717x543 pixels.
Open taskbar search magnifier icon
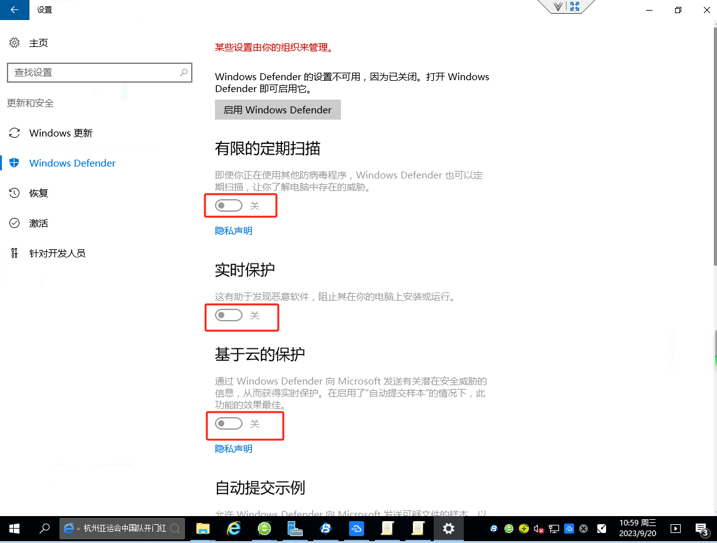point(44,529)
